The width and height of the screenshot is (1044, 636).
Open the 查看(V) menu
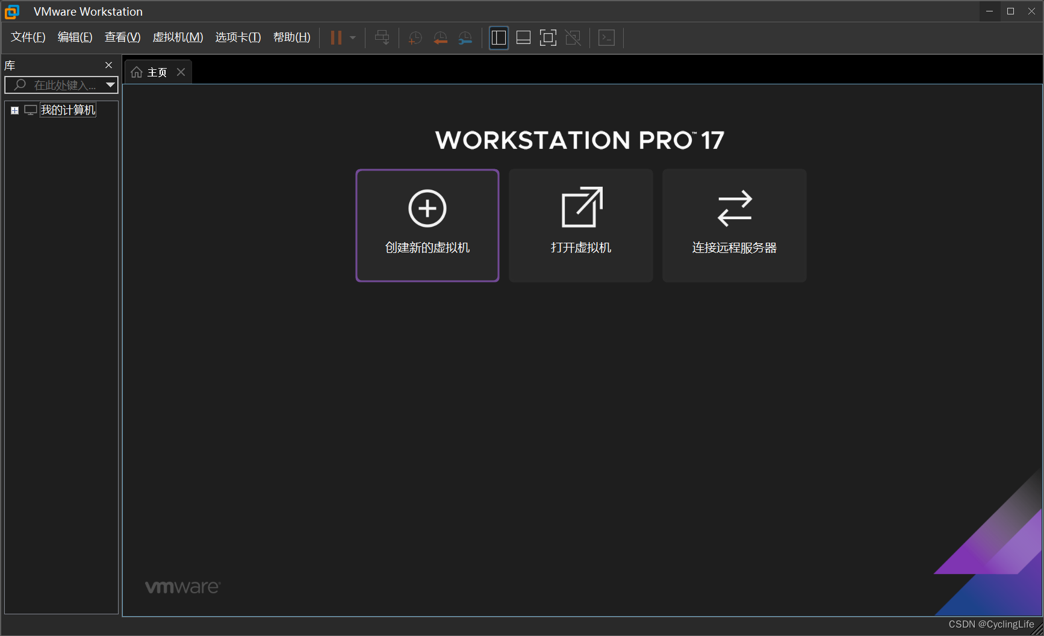point(123,37)
